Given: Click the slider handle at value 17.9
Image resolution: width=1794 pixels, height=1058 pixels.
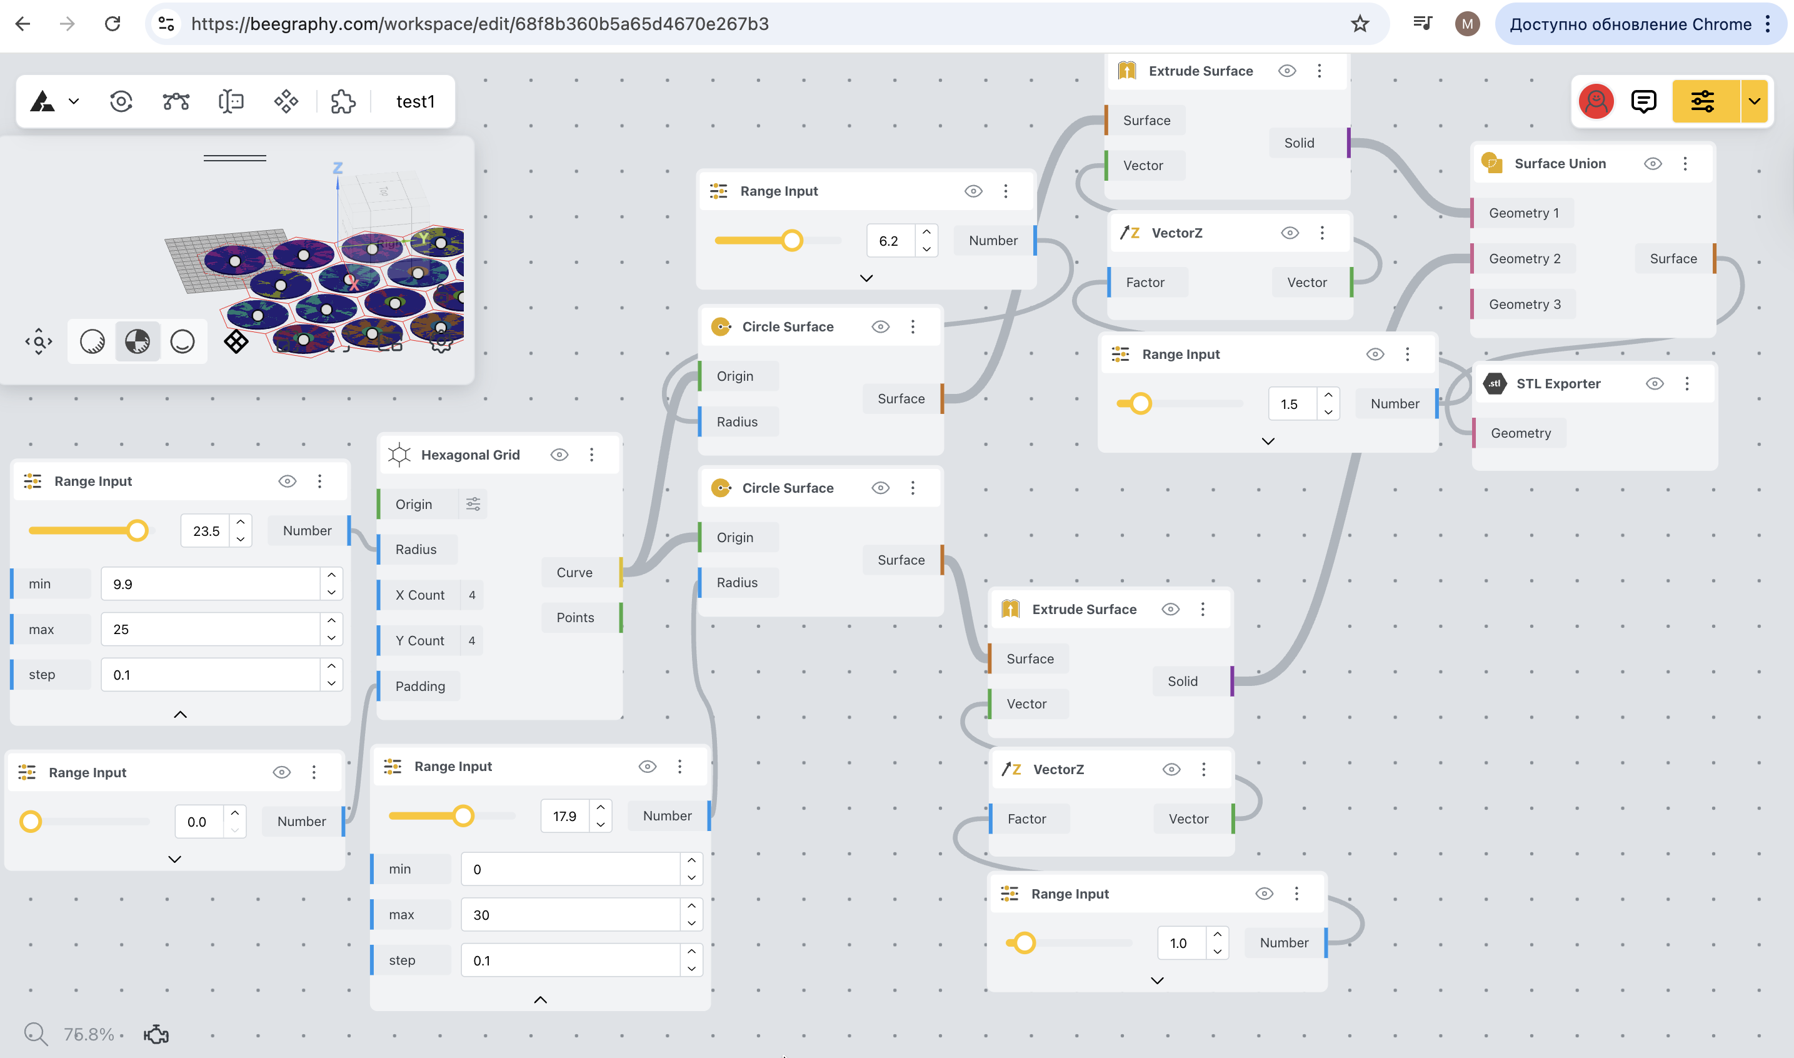Looking at the screenshot, I should click(463, 815).
